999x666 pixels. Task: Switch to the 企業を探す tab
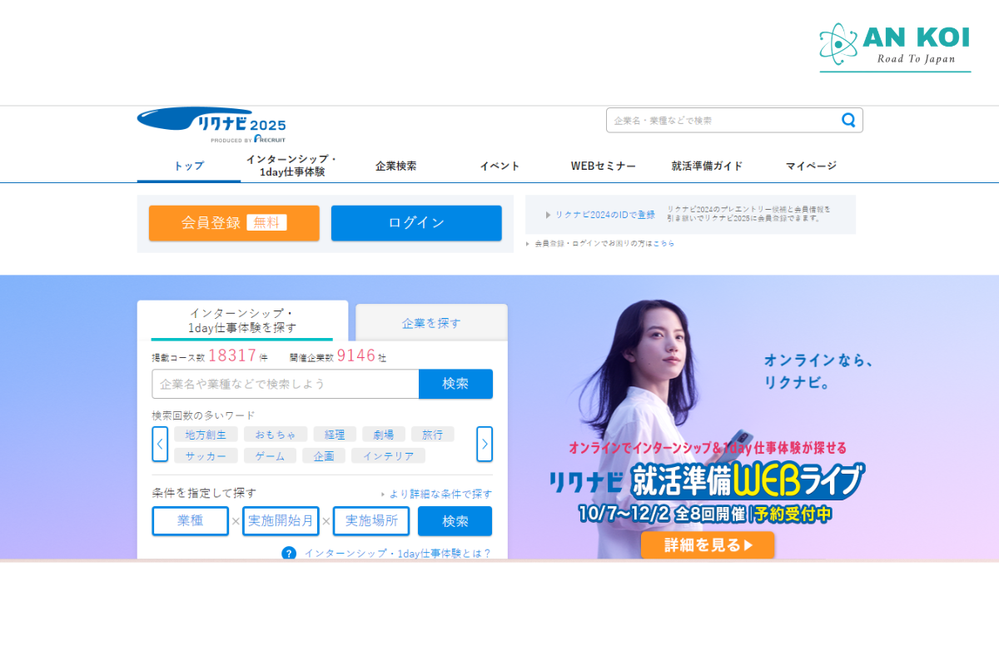click(431, 323)
